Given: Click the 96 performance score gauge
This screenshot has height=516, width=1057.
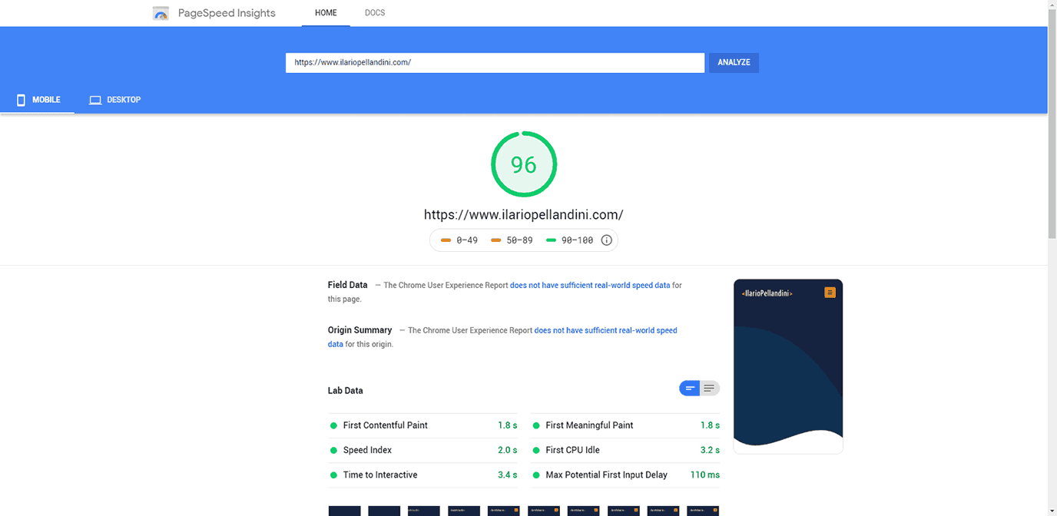Looking at the screenshot, I should click(x=524, y=164).
